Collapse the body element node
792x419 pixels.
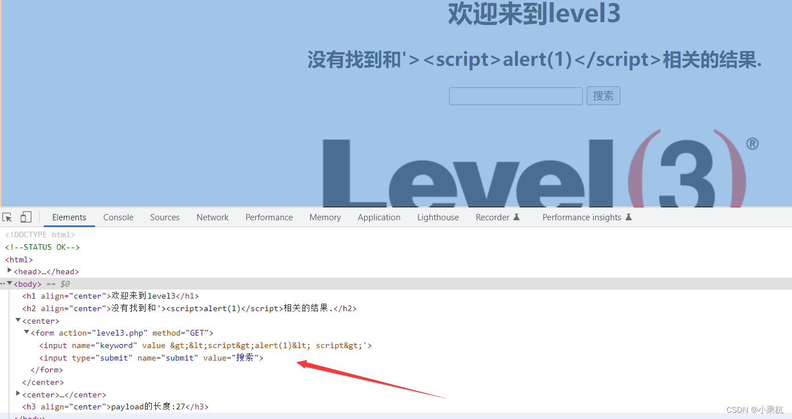(10, 283)
